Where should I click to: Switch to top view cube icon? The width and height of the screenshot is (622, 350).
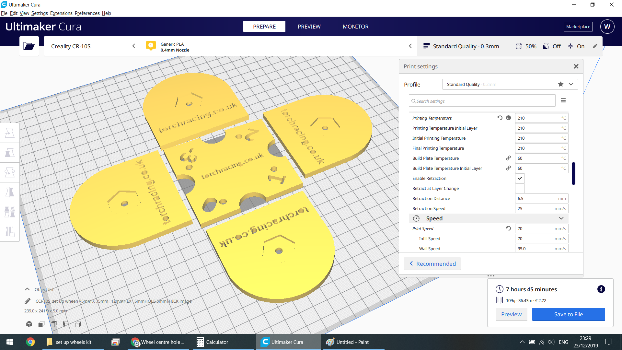[54, 324]
